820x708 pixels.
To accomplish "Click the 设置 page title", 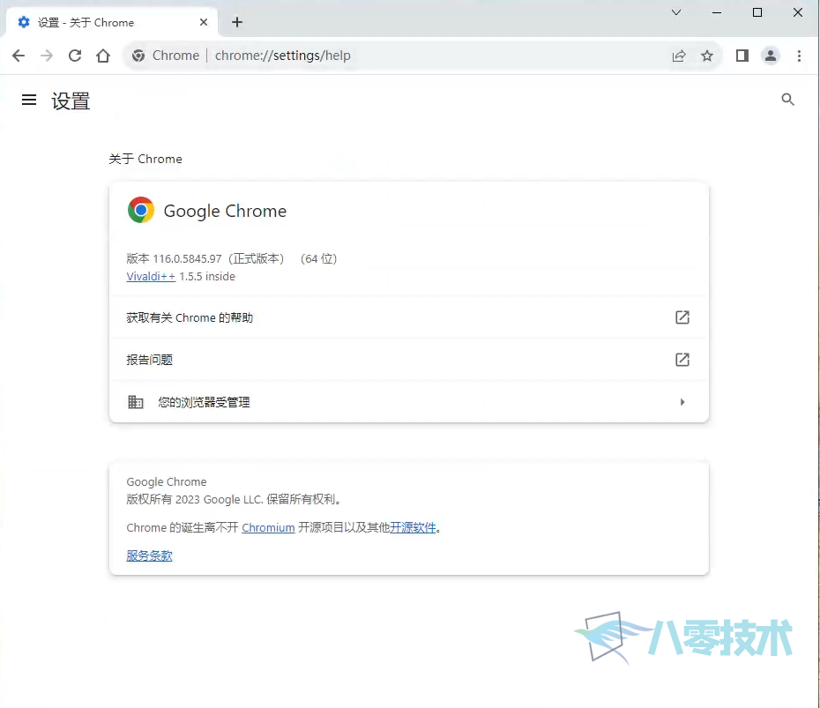I will [x=71, y=101].
